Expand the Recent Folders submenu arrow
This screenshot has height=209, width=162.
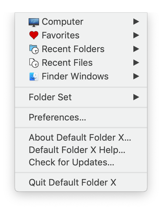tap(136, 49)
